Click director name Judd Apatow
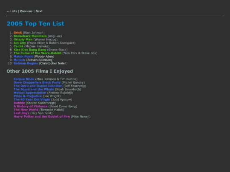230x172 pixels. 62,100
